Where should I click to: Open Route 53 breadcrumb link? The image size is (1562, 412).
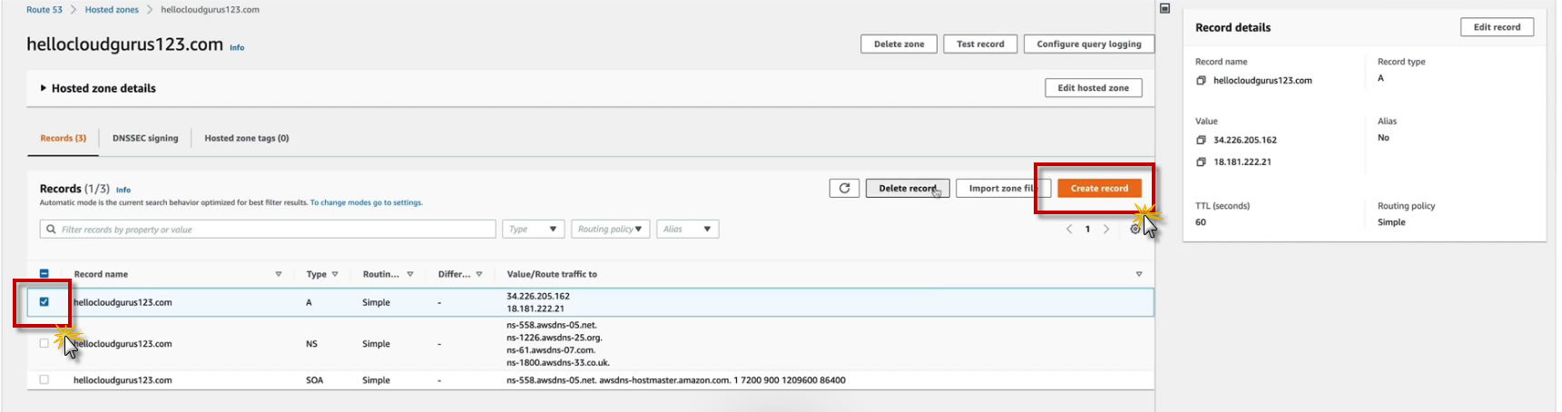click(44, 10)
